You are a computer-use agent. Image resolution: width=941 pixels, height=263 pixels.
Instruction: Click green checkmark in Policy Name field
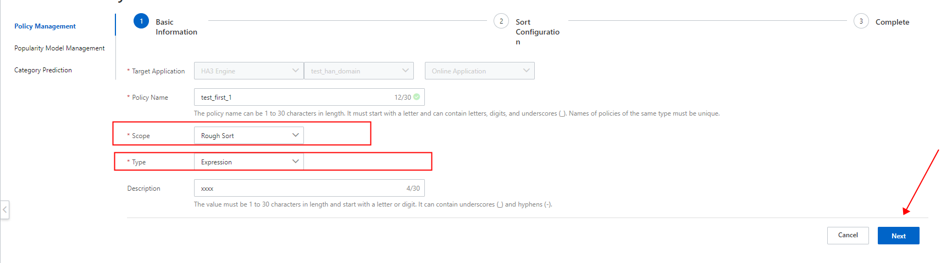click(417, 97)
